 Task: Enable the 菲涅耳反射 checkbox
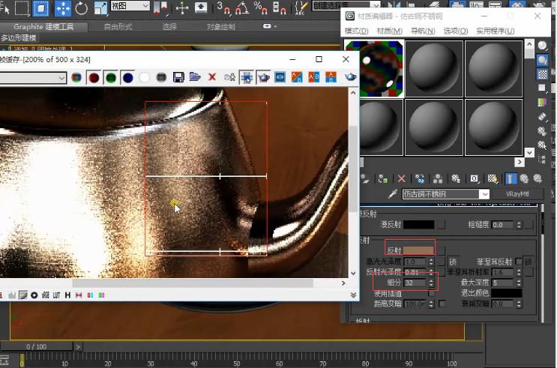(519, 262)
